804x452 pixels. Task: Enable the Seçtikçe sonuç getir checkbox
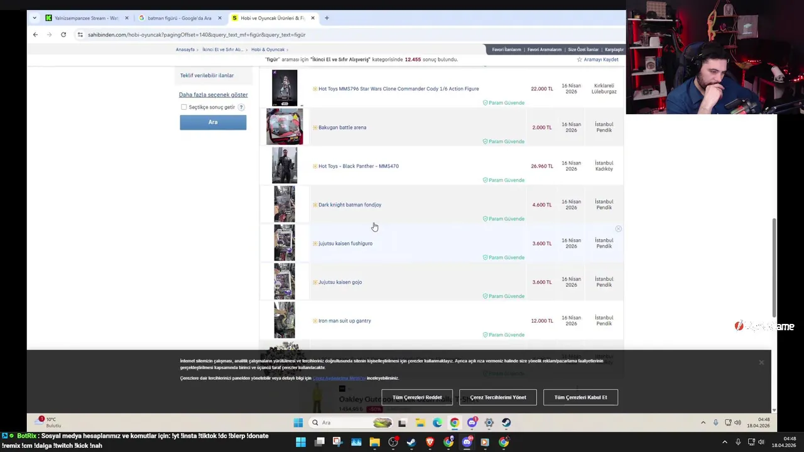click(x=184, y=107)
